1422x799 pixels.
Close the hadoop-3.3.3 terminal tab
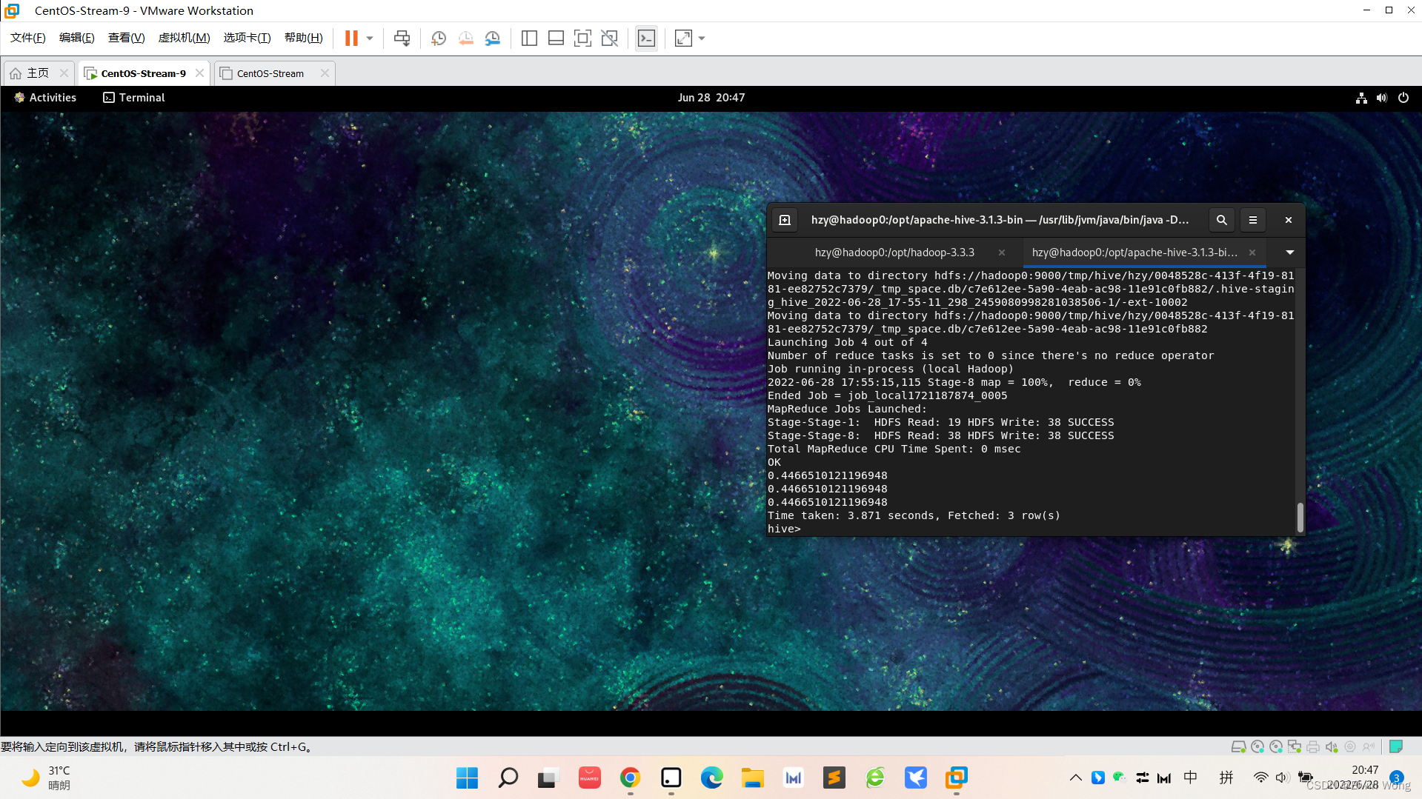[1002, 253]
